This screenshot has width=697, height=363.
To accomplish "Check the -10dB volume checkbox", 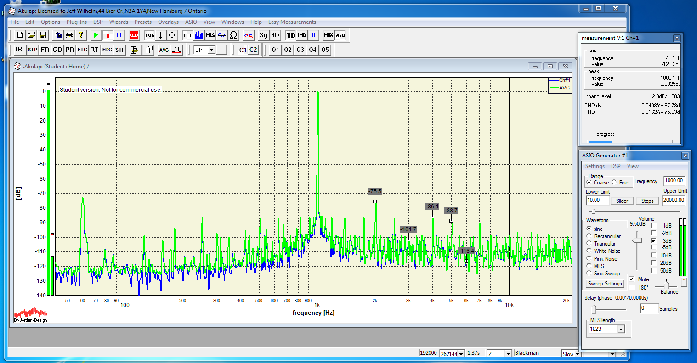I will pos(653,255).
